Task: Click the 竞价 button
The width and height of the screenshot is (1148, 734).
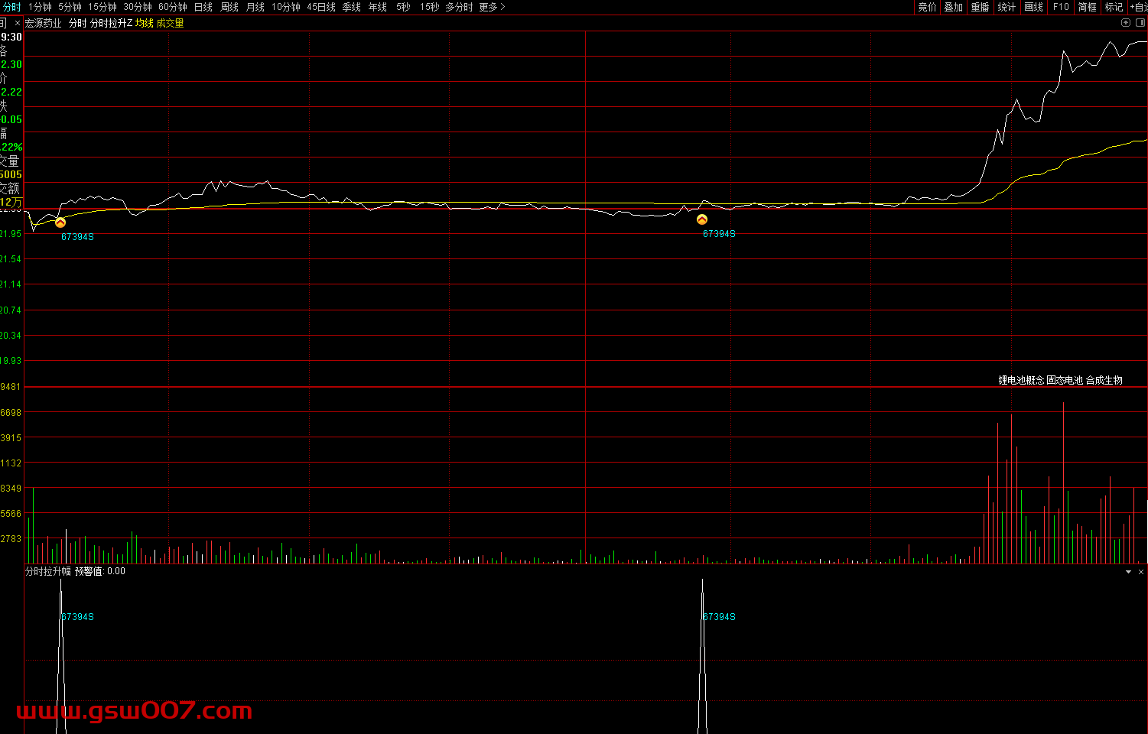Action: (x=927, y=7)
